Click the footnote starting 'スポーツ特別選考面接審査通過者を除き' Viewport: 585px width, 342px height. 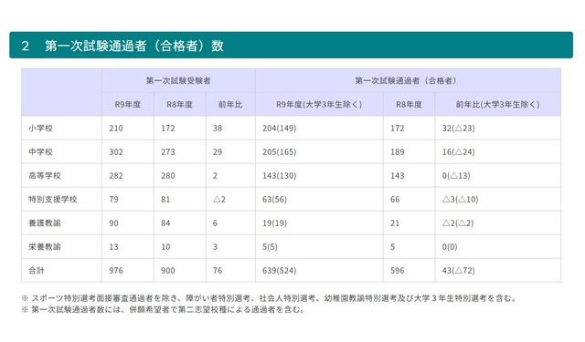(x=270, y=298)
